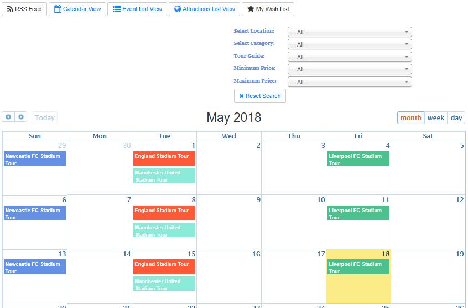Open My Wish List
This screenshot has height=308, width=468.
268,9
